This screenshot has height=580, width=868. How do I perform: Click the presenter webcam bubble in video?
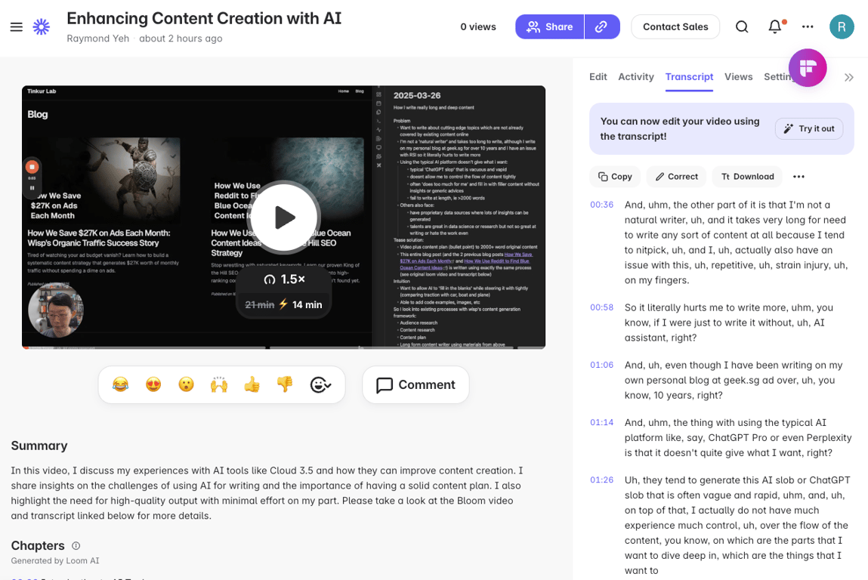[55, 310]
